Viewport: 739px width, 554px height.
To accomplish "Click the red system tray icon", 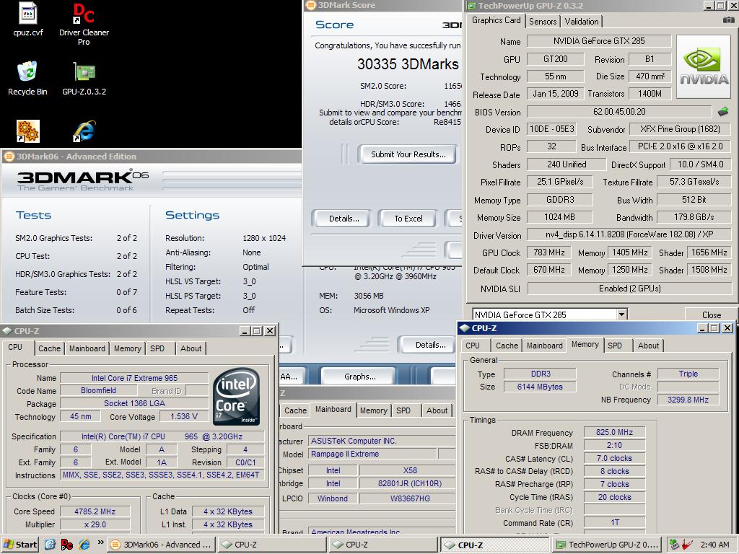I will click(687, 545).
